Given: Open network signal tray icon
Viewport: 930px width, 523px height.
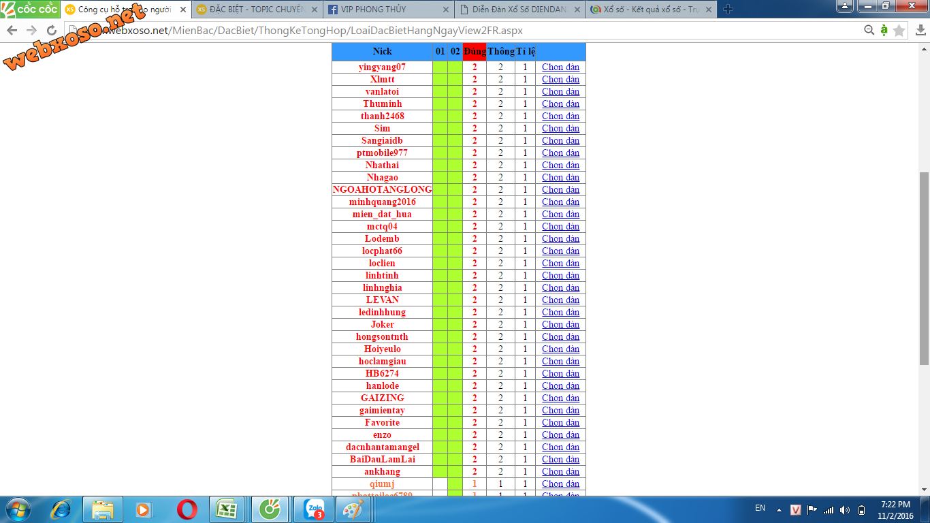Looking at the screenshot, I should (x=829, y=509).
